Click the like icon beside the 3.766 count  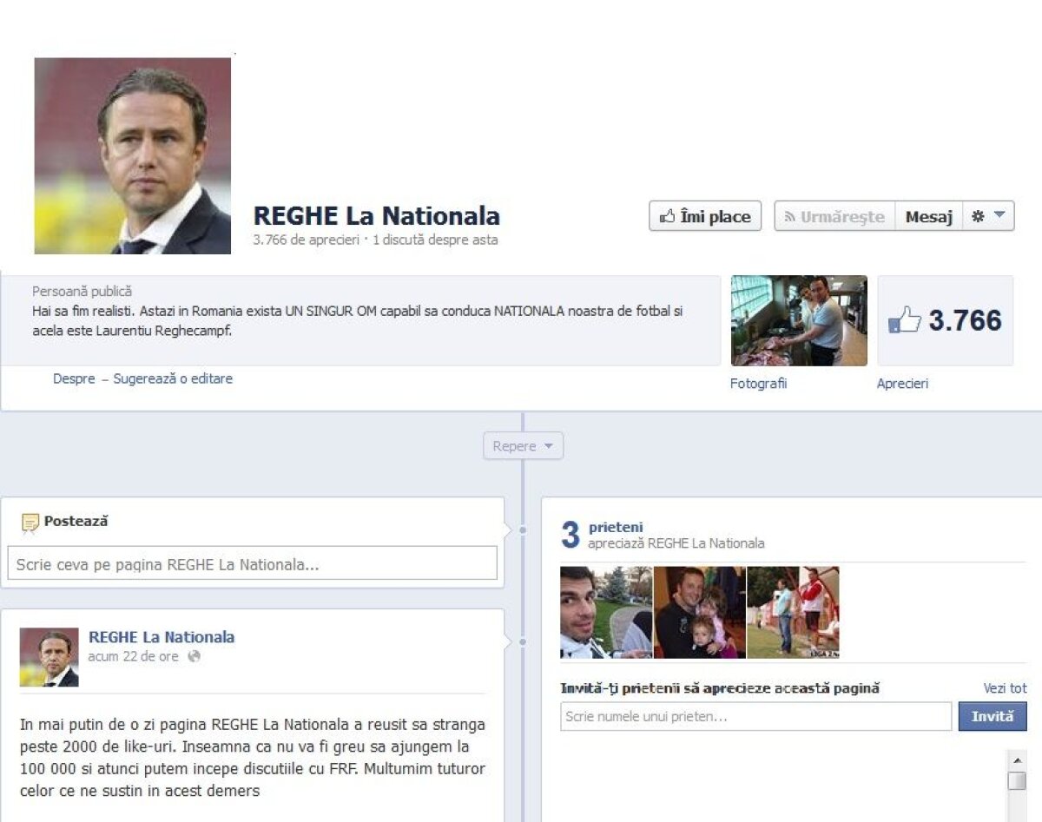pos(903,319)
